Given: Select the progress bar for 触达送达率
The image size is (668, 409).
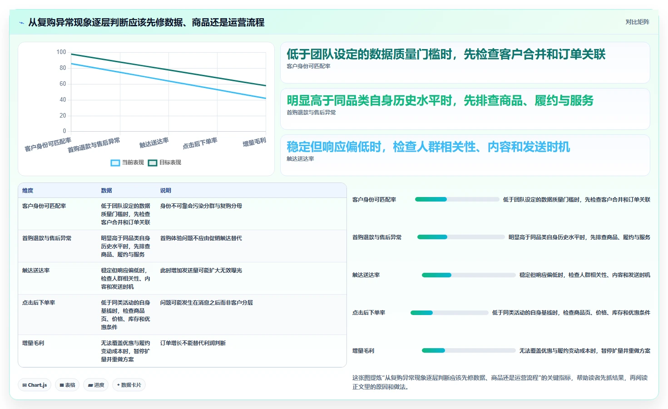Looking at the screenshot, I should point(469,275).
